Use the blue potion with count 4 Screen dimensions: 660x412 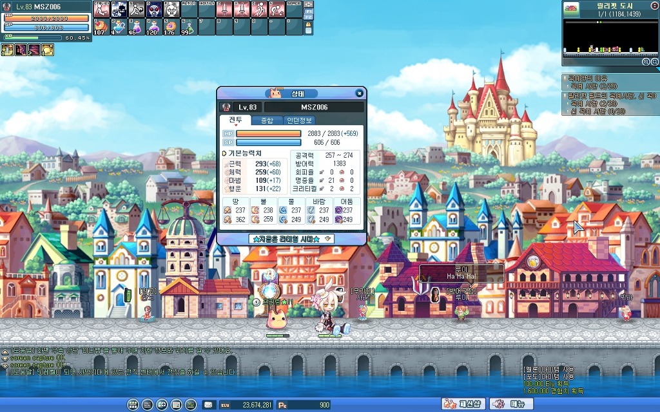click(x=118, y=26)
